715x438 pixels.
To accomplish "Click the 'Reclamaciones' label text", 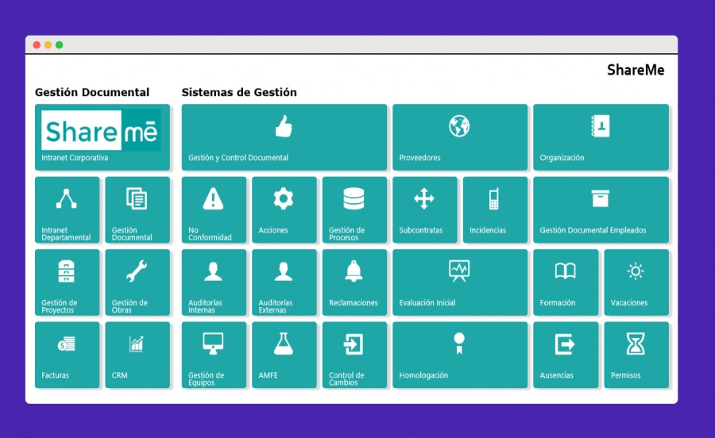I will (x=354, y=303).
